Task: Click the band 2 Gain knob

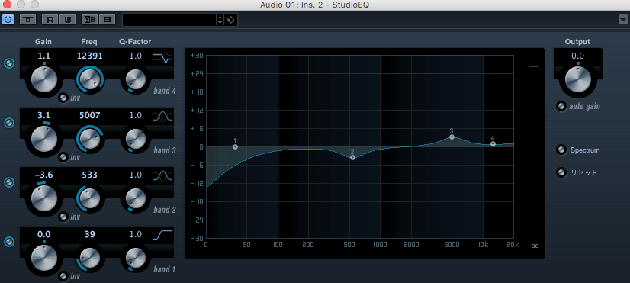Action: (44, 198)
